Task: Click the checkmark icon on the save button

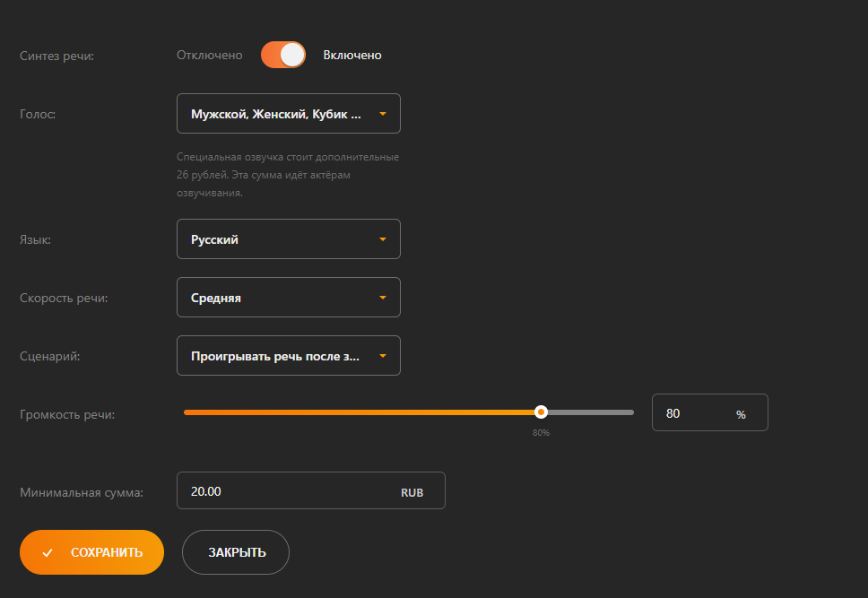Action: click(48, 552)
